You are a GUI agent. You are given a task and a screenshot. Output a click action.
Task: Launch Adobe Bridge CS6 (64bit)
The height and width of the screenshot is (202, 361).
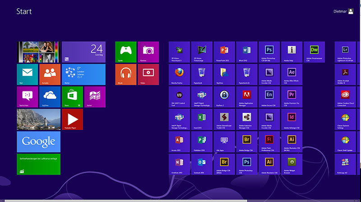coord(224,164)
